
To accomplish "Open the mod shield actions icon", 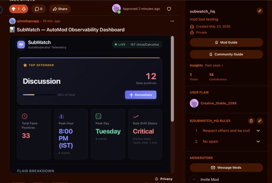I will [169, 9].
